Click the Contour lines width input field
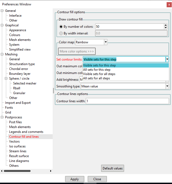 pyautogui.click(x=127, y=101)
